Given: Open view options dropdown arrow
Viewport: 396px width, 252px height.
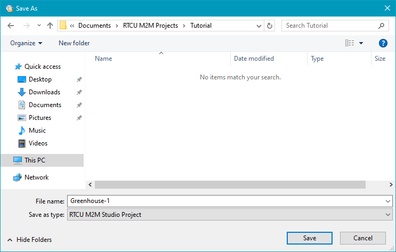Looking at the screenshot, I should [361, 43].
